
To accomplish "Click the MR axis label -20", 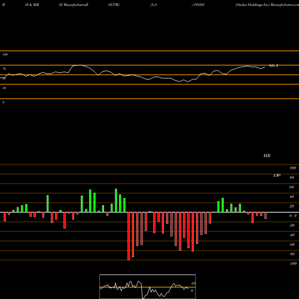I will tap(292, 225).
